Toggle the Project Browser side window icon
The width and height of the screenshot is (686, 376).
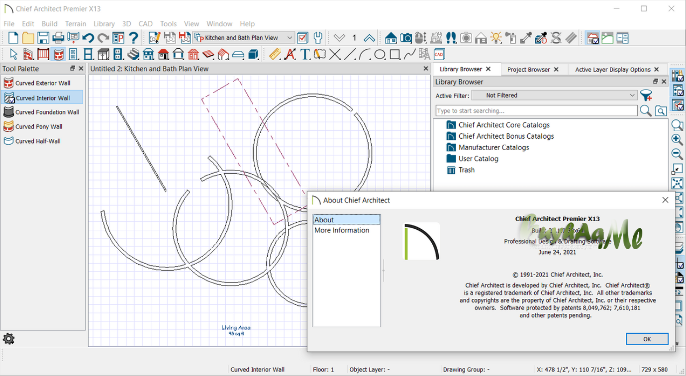pos(677,90)
